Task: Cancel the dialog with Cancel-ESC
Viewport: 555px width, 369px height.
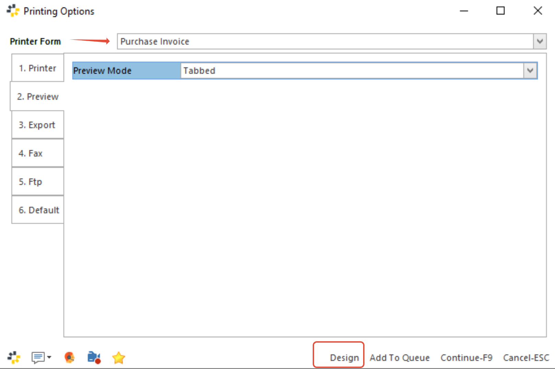Action: 526,358
